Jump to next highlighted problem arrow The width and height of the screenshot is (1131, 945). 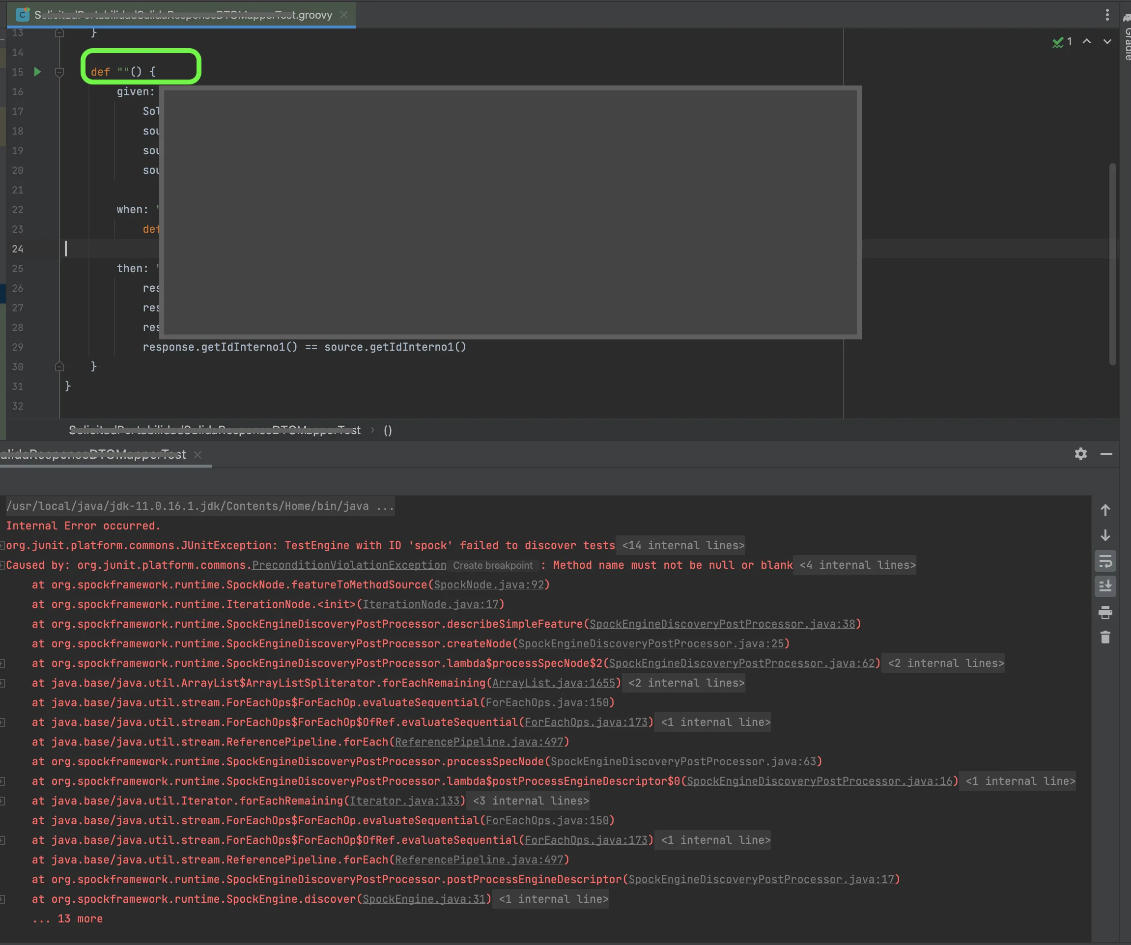1107,41
